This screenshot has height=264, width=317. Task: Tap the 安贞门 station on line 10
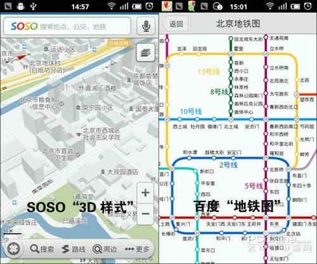click(x=252, y=119)
